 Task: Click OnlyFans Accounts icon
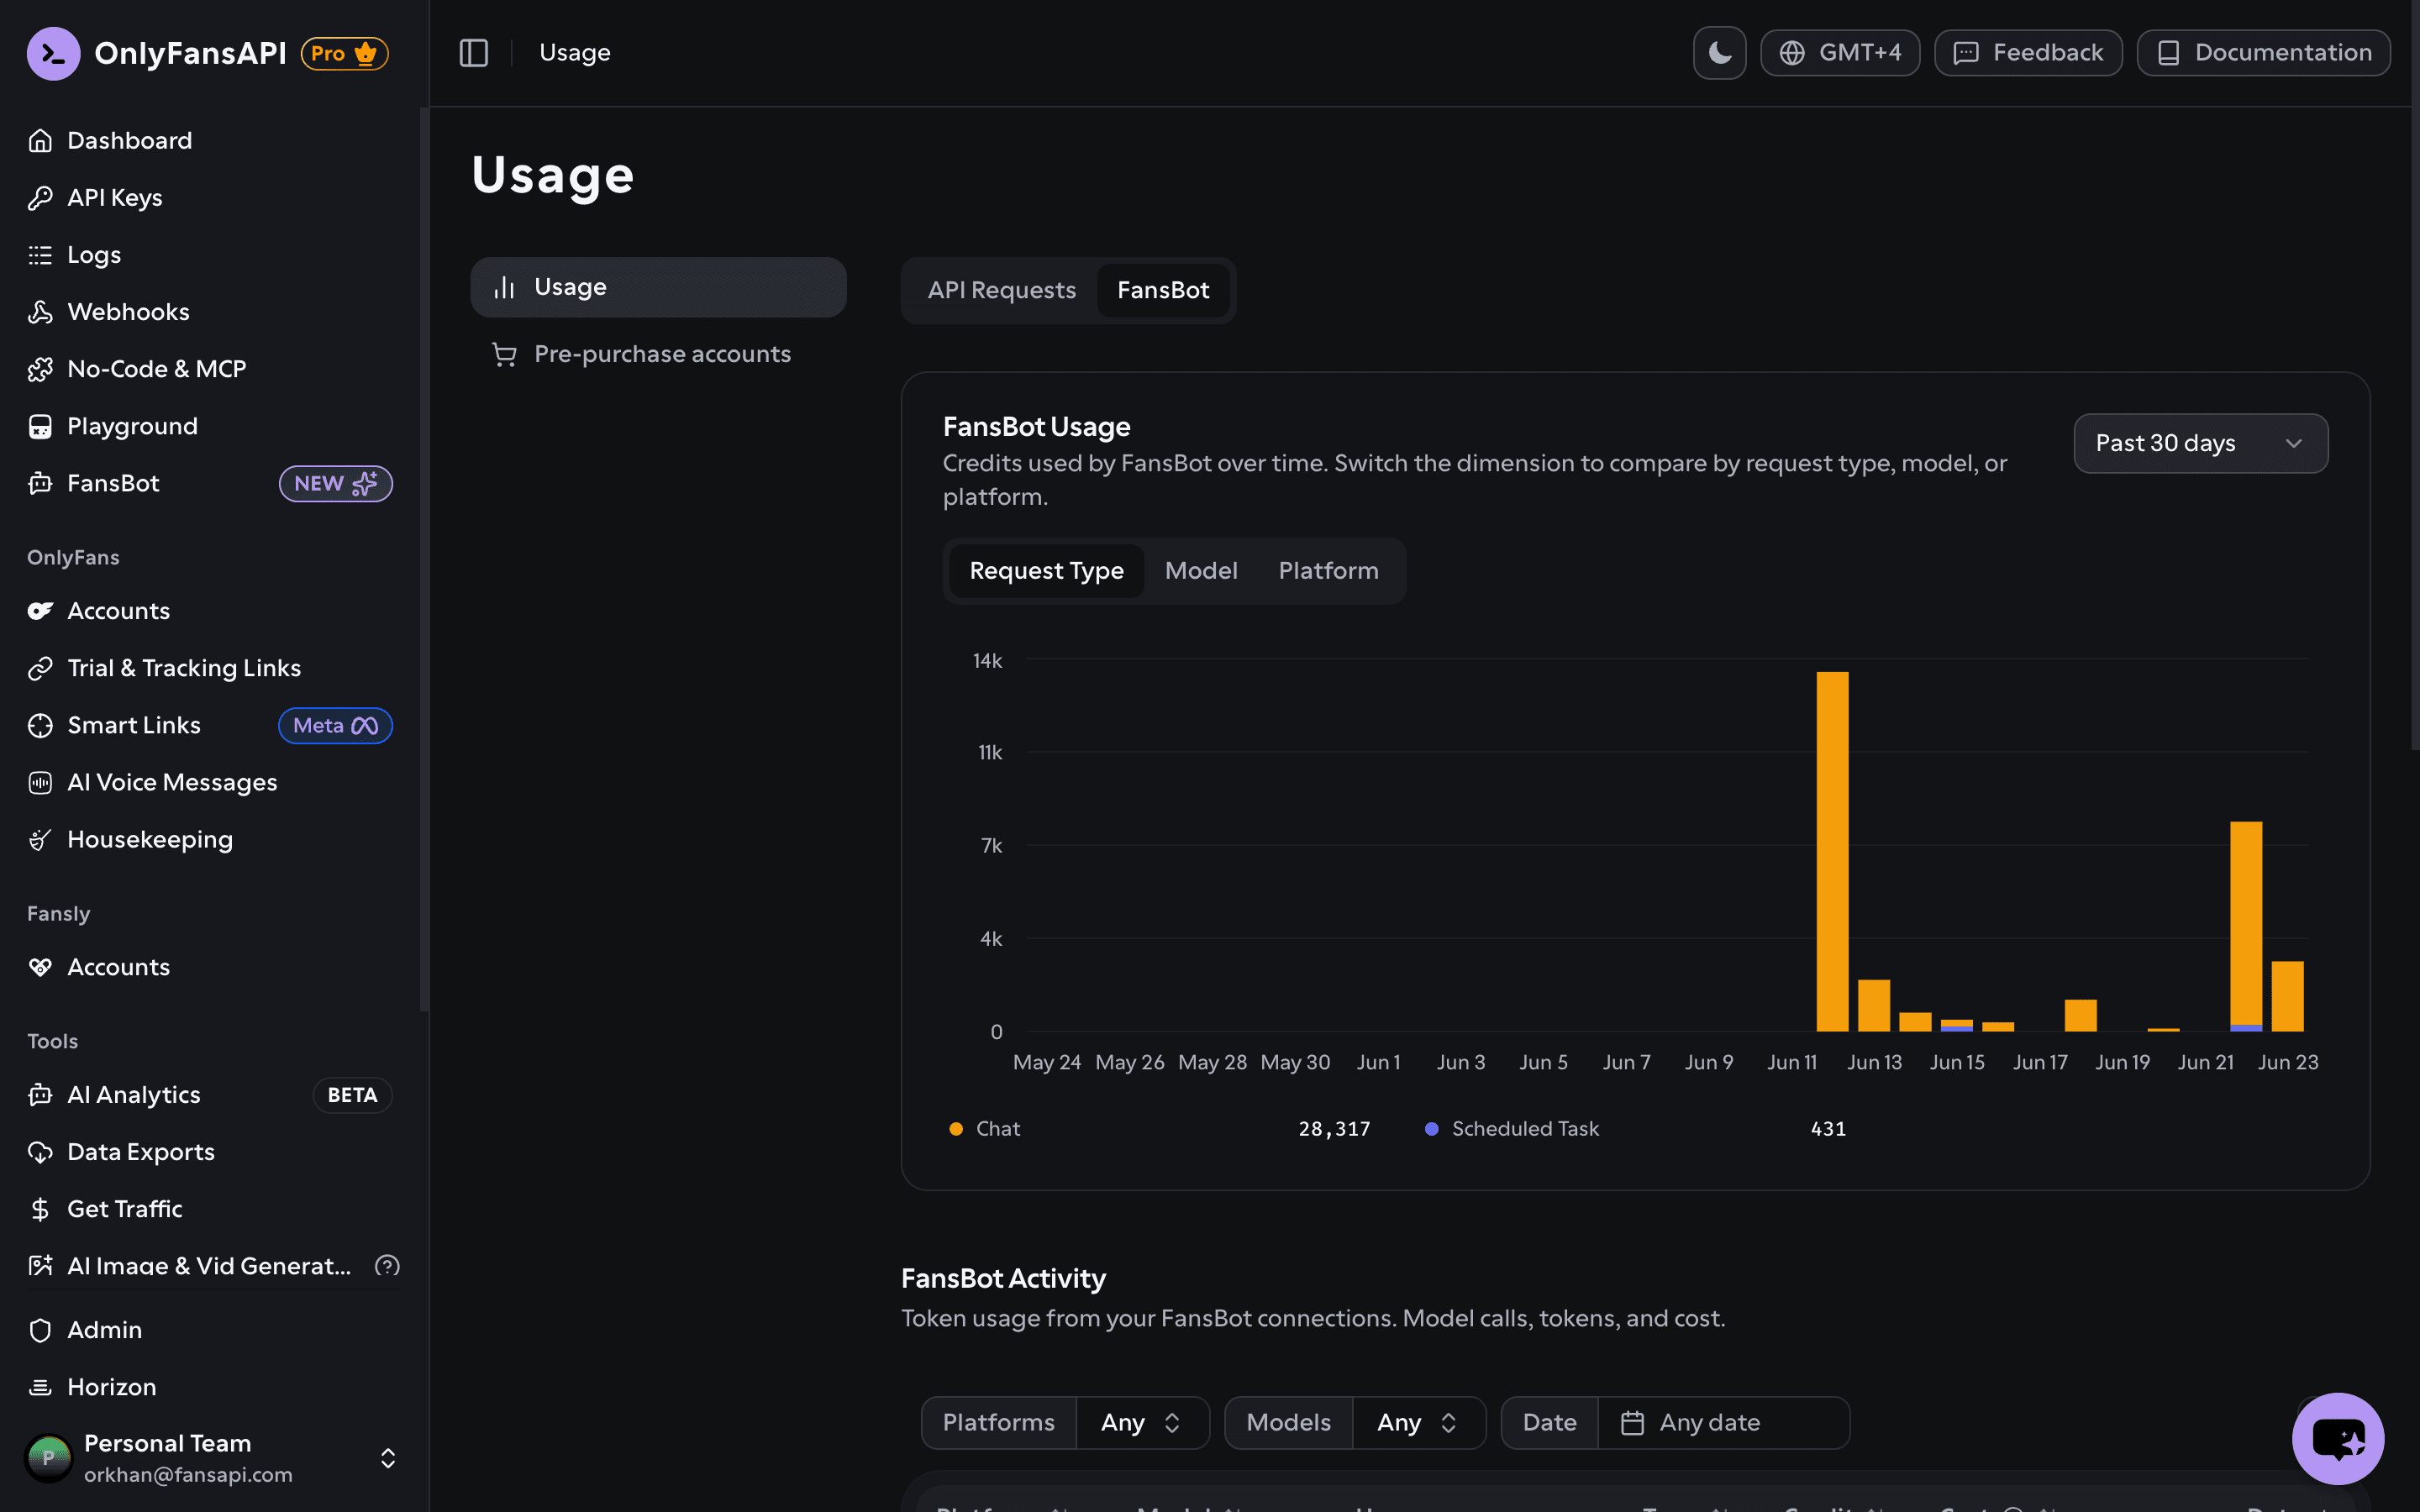click(40, 611)
